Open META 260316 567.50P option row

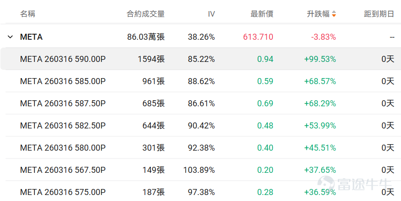(x=200, y=170)
